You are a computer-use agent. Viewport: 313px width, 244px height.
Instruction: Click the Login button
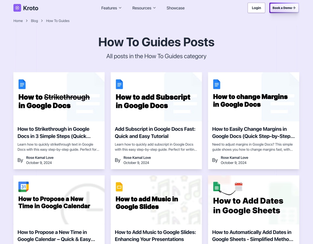click(256, 8)
